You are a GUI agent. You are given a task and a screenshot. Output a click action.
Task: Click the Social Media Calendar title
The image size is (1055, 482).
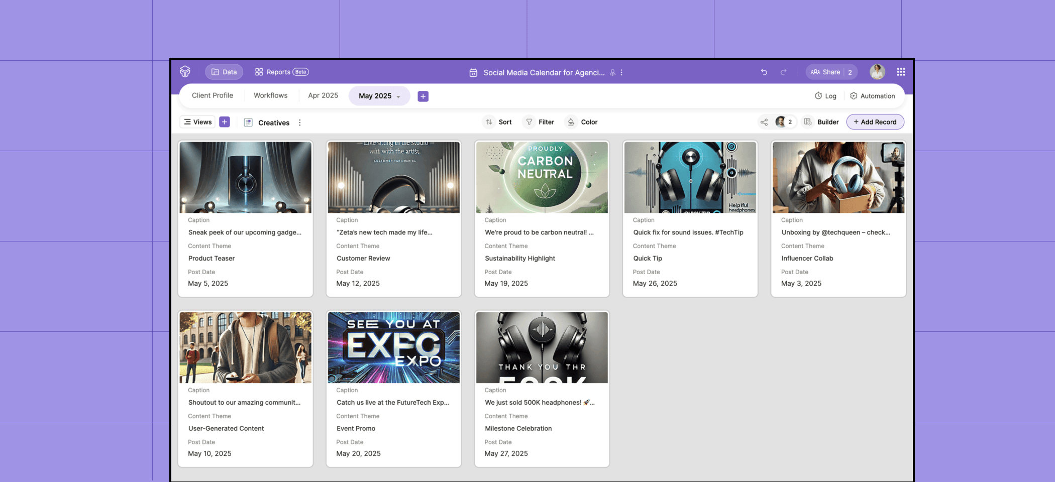[544, 73]
